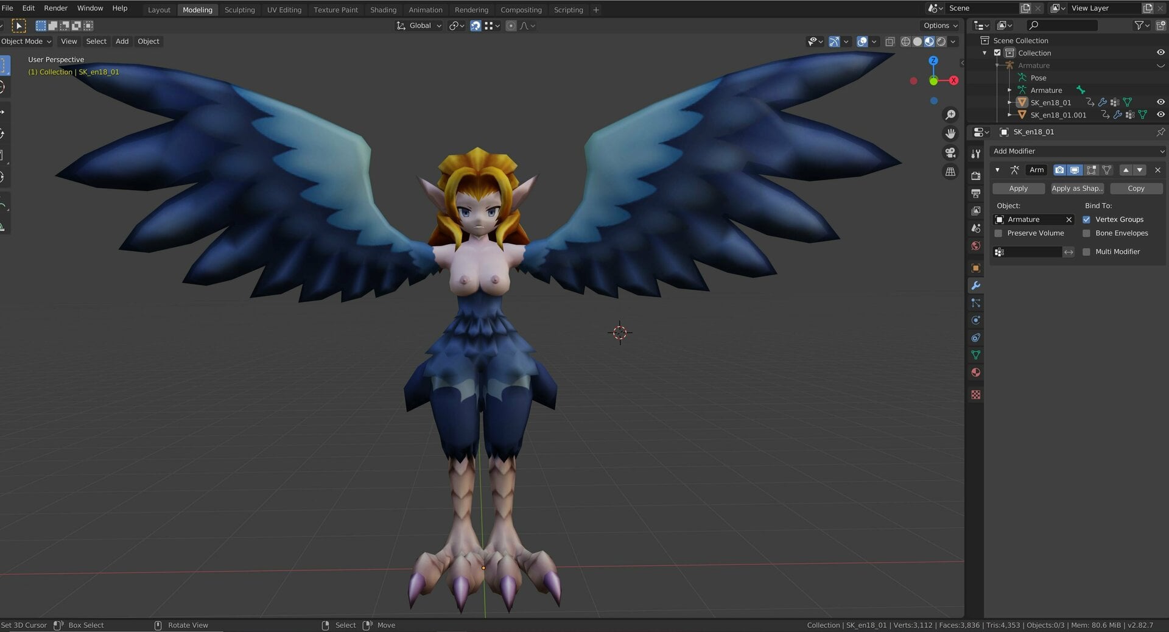Open the Object Data mesh tab
The height and width of the screenshot is (632, 1169).
[976, 355]
